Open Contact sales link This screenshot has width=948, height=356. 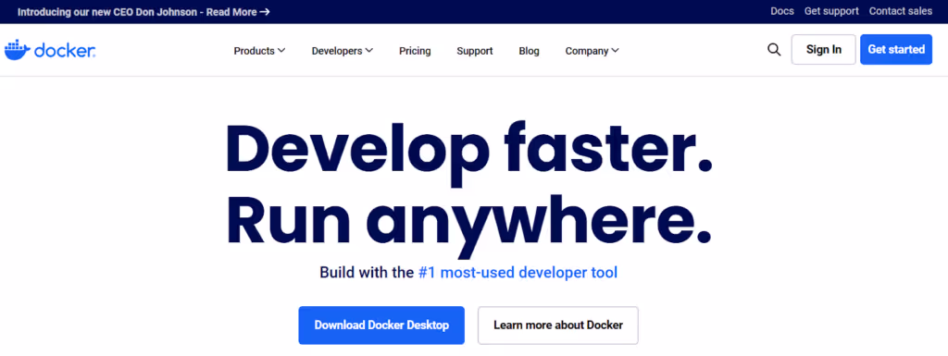901,11
